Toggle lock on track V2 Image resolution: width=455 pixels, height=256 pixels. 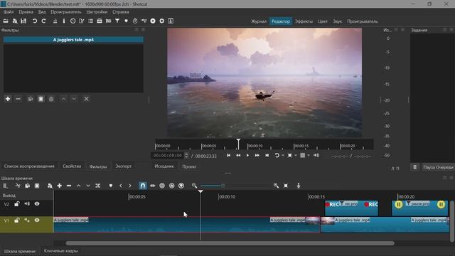pos(17,204)
